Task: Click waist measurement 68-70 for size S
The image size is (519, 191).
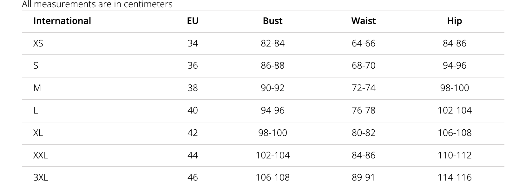Action: (x=363, y=65)
